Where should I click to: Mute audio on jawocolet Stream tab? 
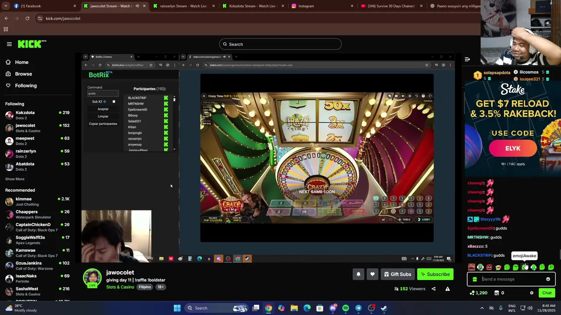tap(137, 6)
